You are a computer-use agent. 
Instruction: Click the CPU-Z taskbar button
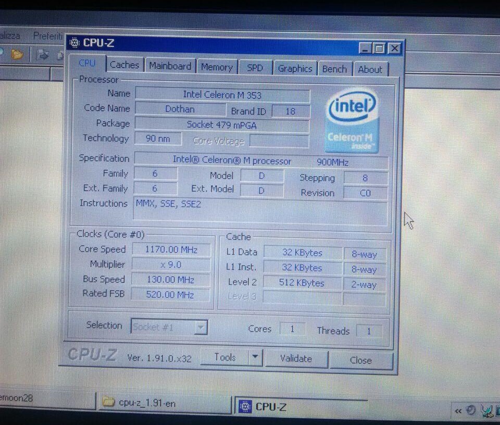[x=302, y=406]
